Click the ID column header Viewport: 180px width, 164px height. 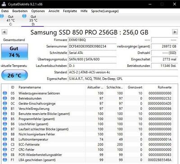pos(13,87)
